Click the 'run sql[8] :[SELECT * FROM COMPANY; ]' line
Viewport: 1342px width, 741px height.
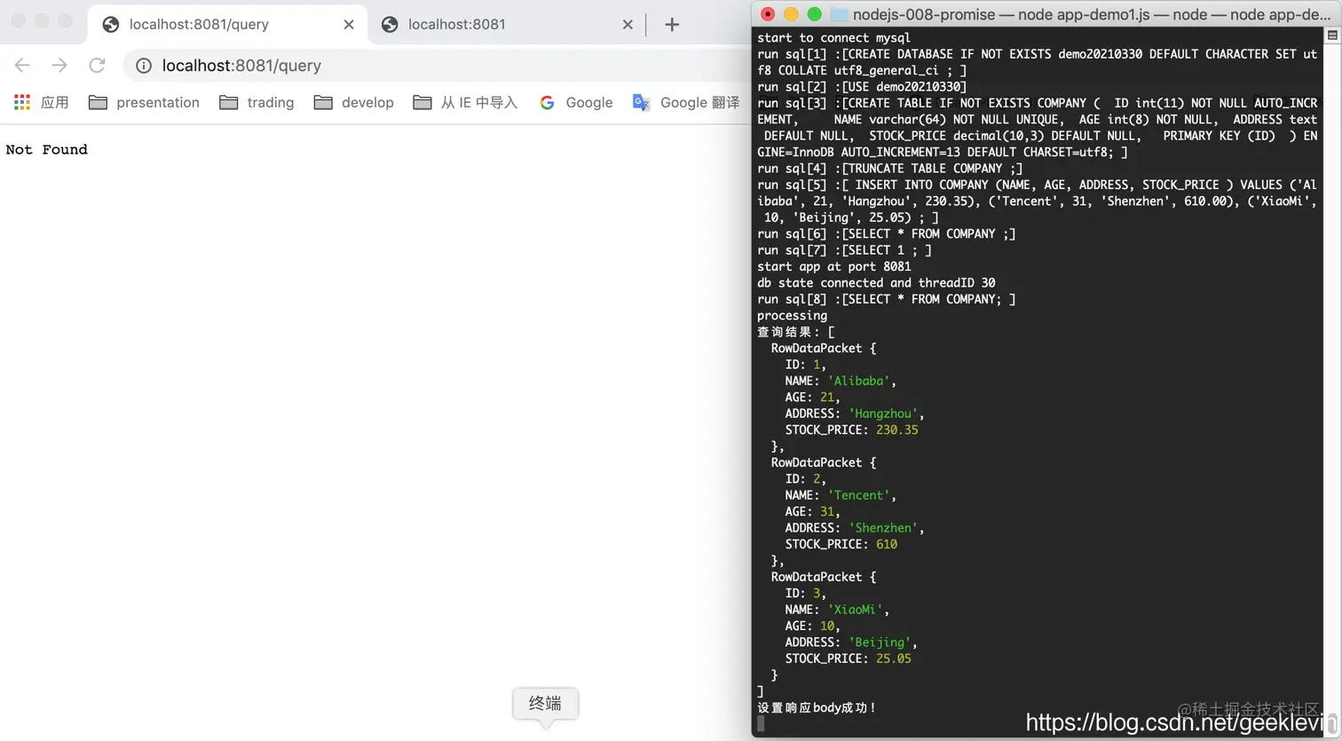(887, 299)
